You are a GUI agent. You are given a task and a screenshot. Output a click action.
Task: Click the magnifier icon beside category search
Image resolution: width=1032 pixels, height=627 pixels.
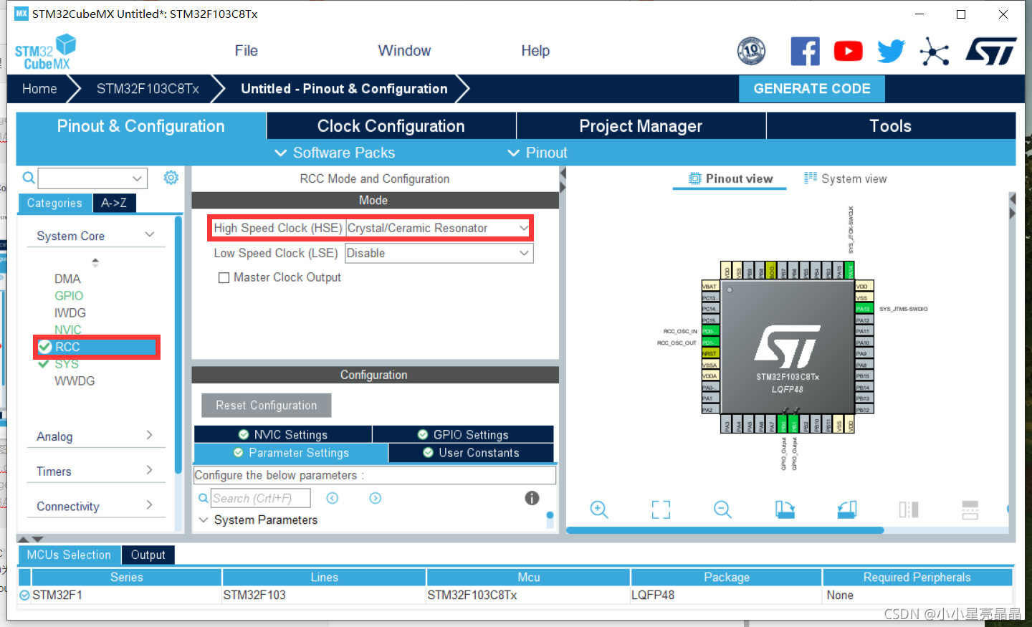tap(28, 178)
